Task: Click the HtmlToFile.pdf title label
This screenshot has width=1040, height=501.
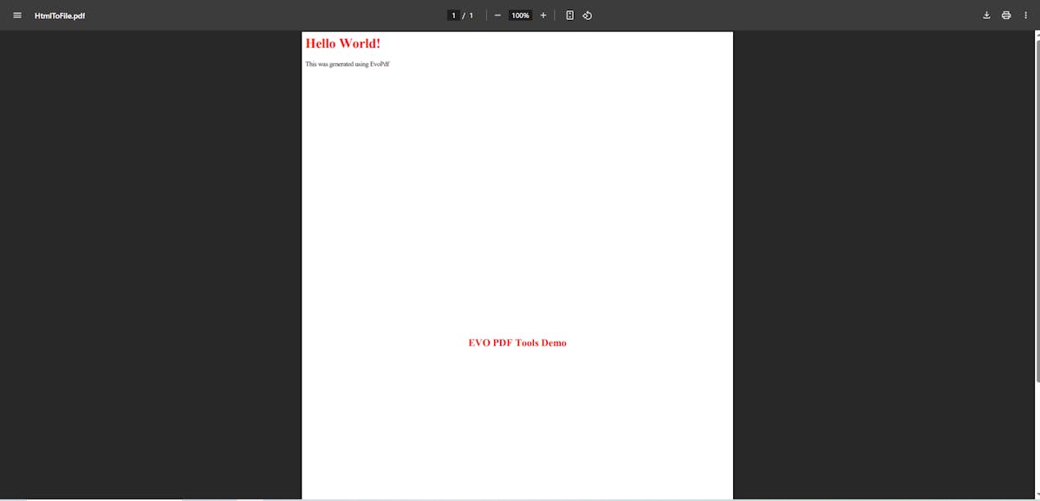Action: pos(59,15)
